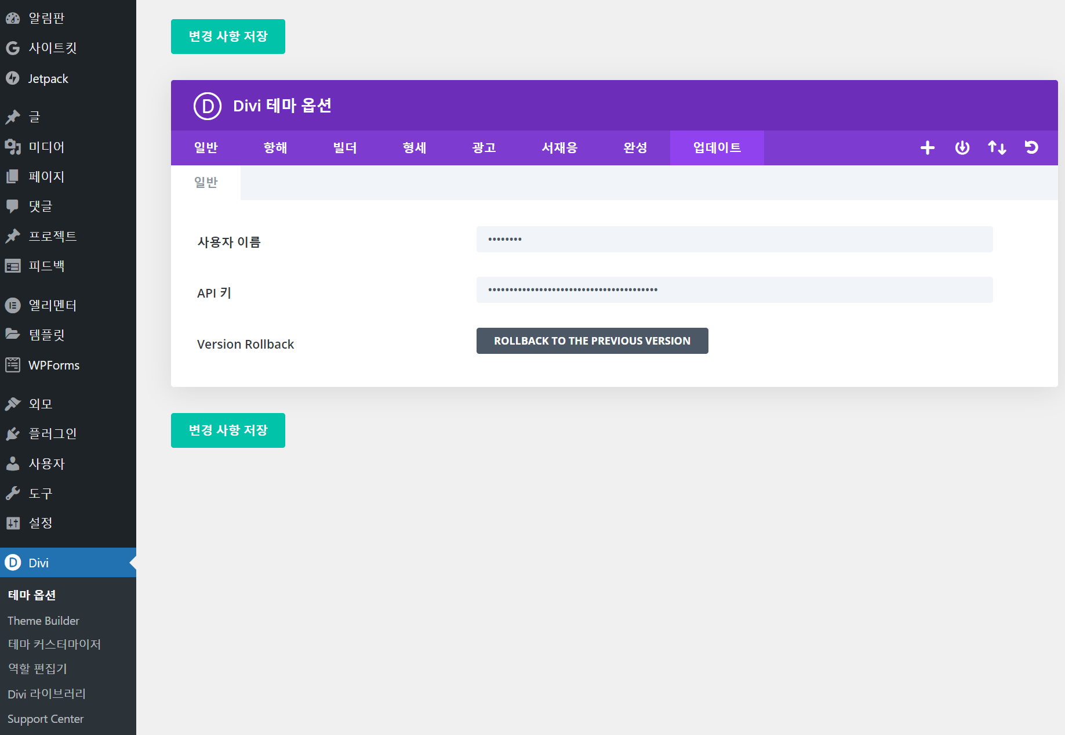
Task: Open Support Center submenu link
Action: [x=46, y=719]
